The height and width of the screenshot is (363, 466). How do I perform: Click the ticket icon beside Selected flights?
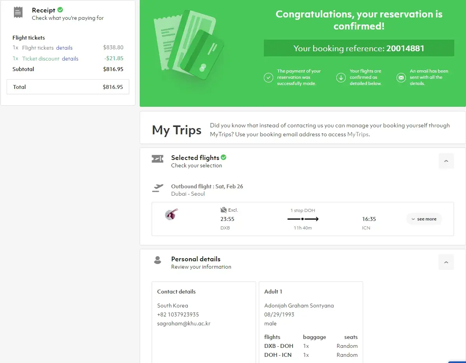(158, 159)
